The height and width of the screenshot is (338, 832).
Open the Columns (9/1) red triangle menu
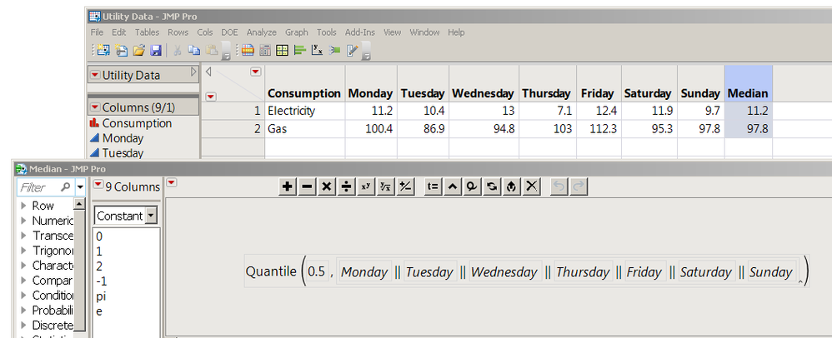pos(95,107)
